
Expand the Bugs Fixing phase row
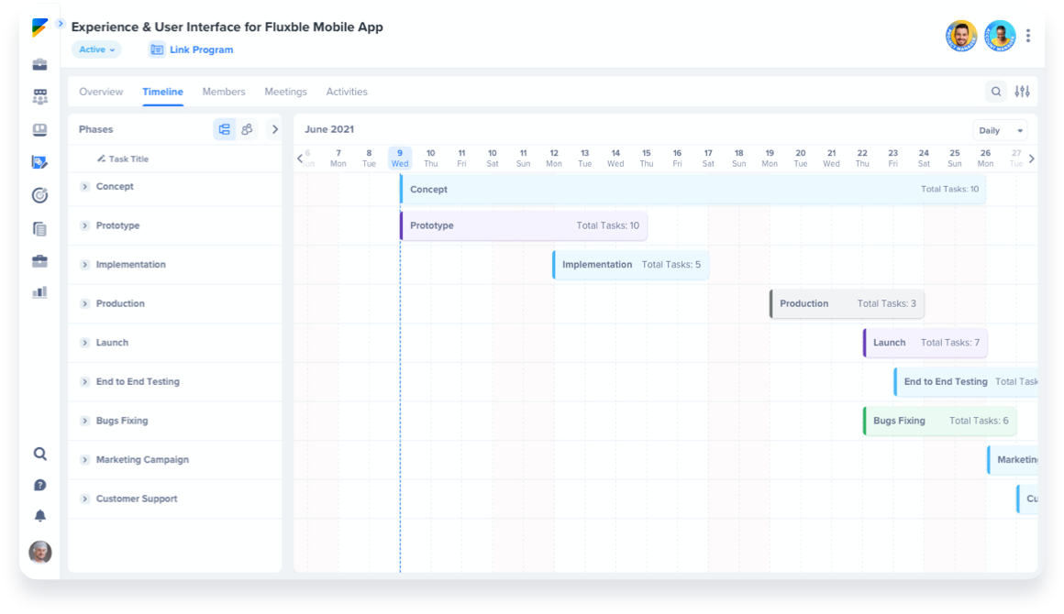[x=84, y=421]
